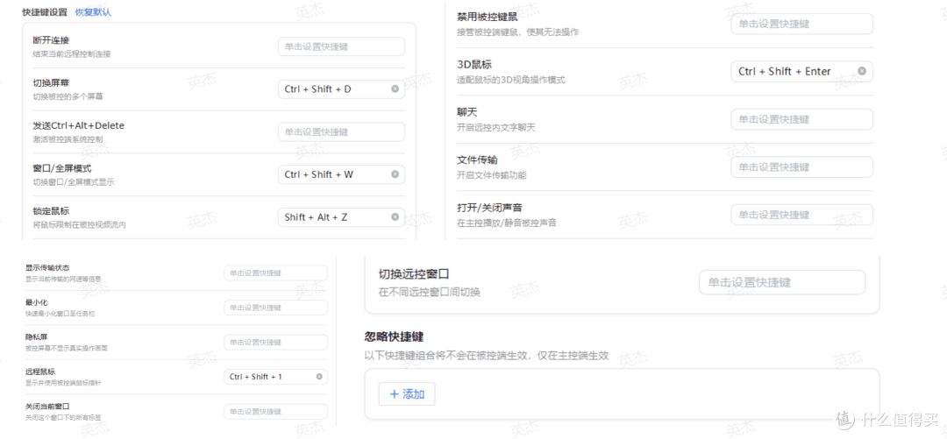Click description 将鼠标限制在被控视频流内
947x439 pixels.
[x=80, y=225]
